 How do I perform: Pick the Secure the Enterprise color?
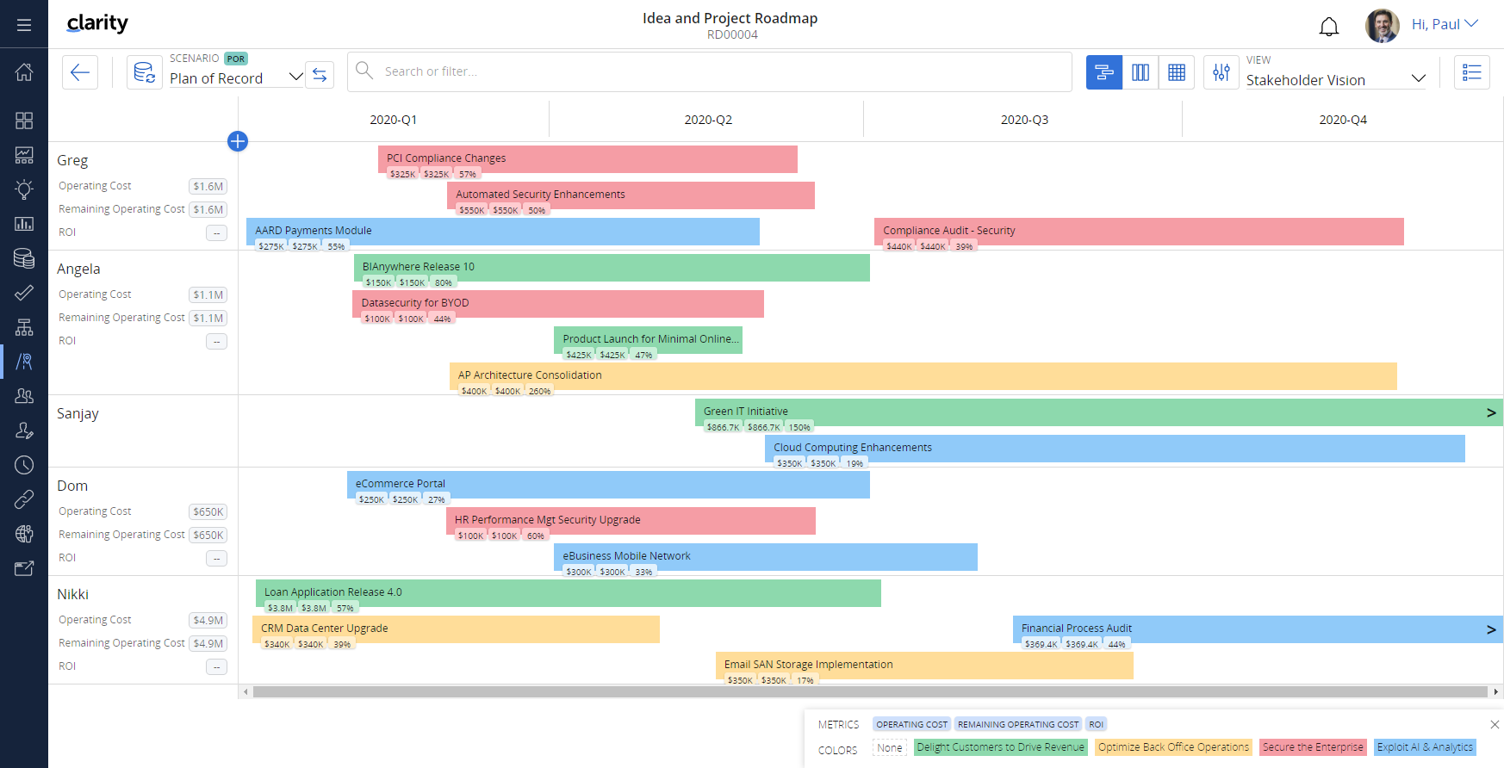(1313, 747)
